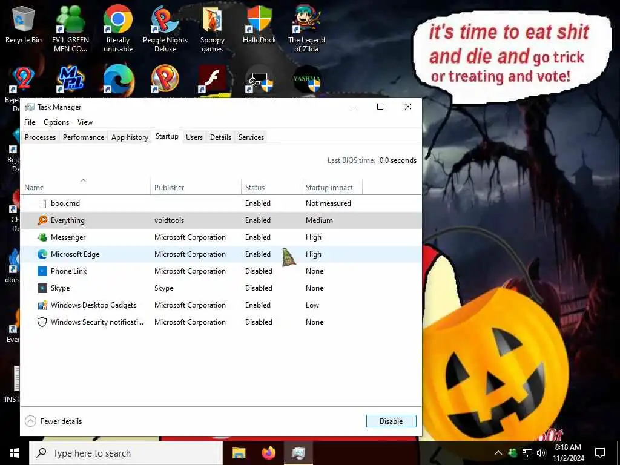This screenshot has height=465, width=620.
Task: Open the Spoopy games folder
Action: tap(213, 28)
